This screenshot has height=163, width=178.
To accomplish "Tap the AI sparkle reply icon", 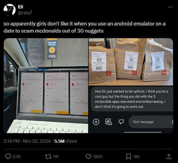I will (121, 122).
